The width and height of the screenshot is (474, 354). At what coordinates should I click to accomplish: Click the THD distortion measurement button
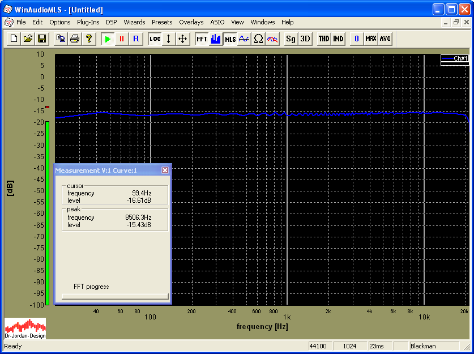pyautogui.click(x=323, y=39)
